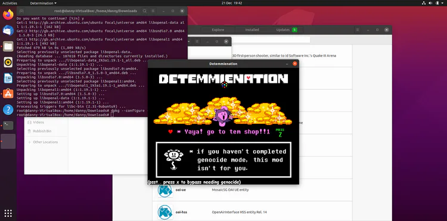Launch Thunderbird Mail from the dock
This screenshot has width=447, height=221.
(x=8, y=30)
